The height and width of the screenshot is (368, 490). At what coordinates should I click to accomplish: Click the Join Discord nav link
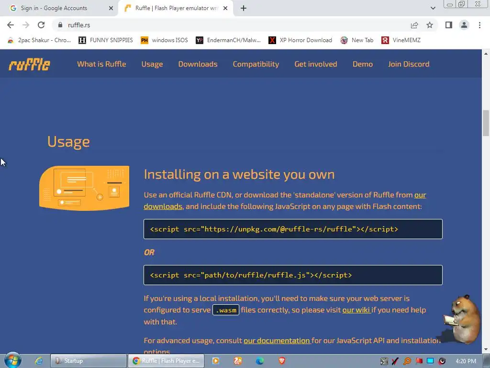409,64
